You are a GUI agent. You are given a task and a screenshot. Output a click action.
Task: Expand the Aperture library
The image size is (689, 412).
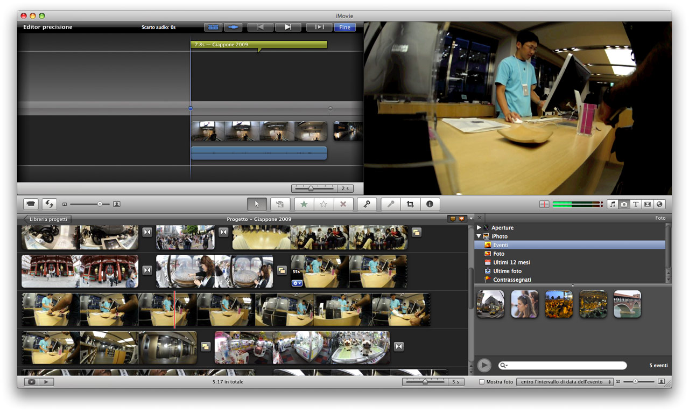coord(479,228)
